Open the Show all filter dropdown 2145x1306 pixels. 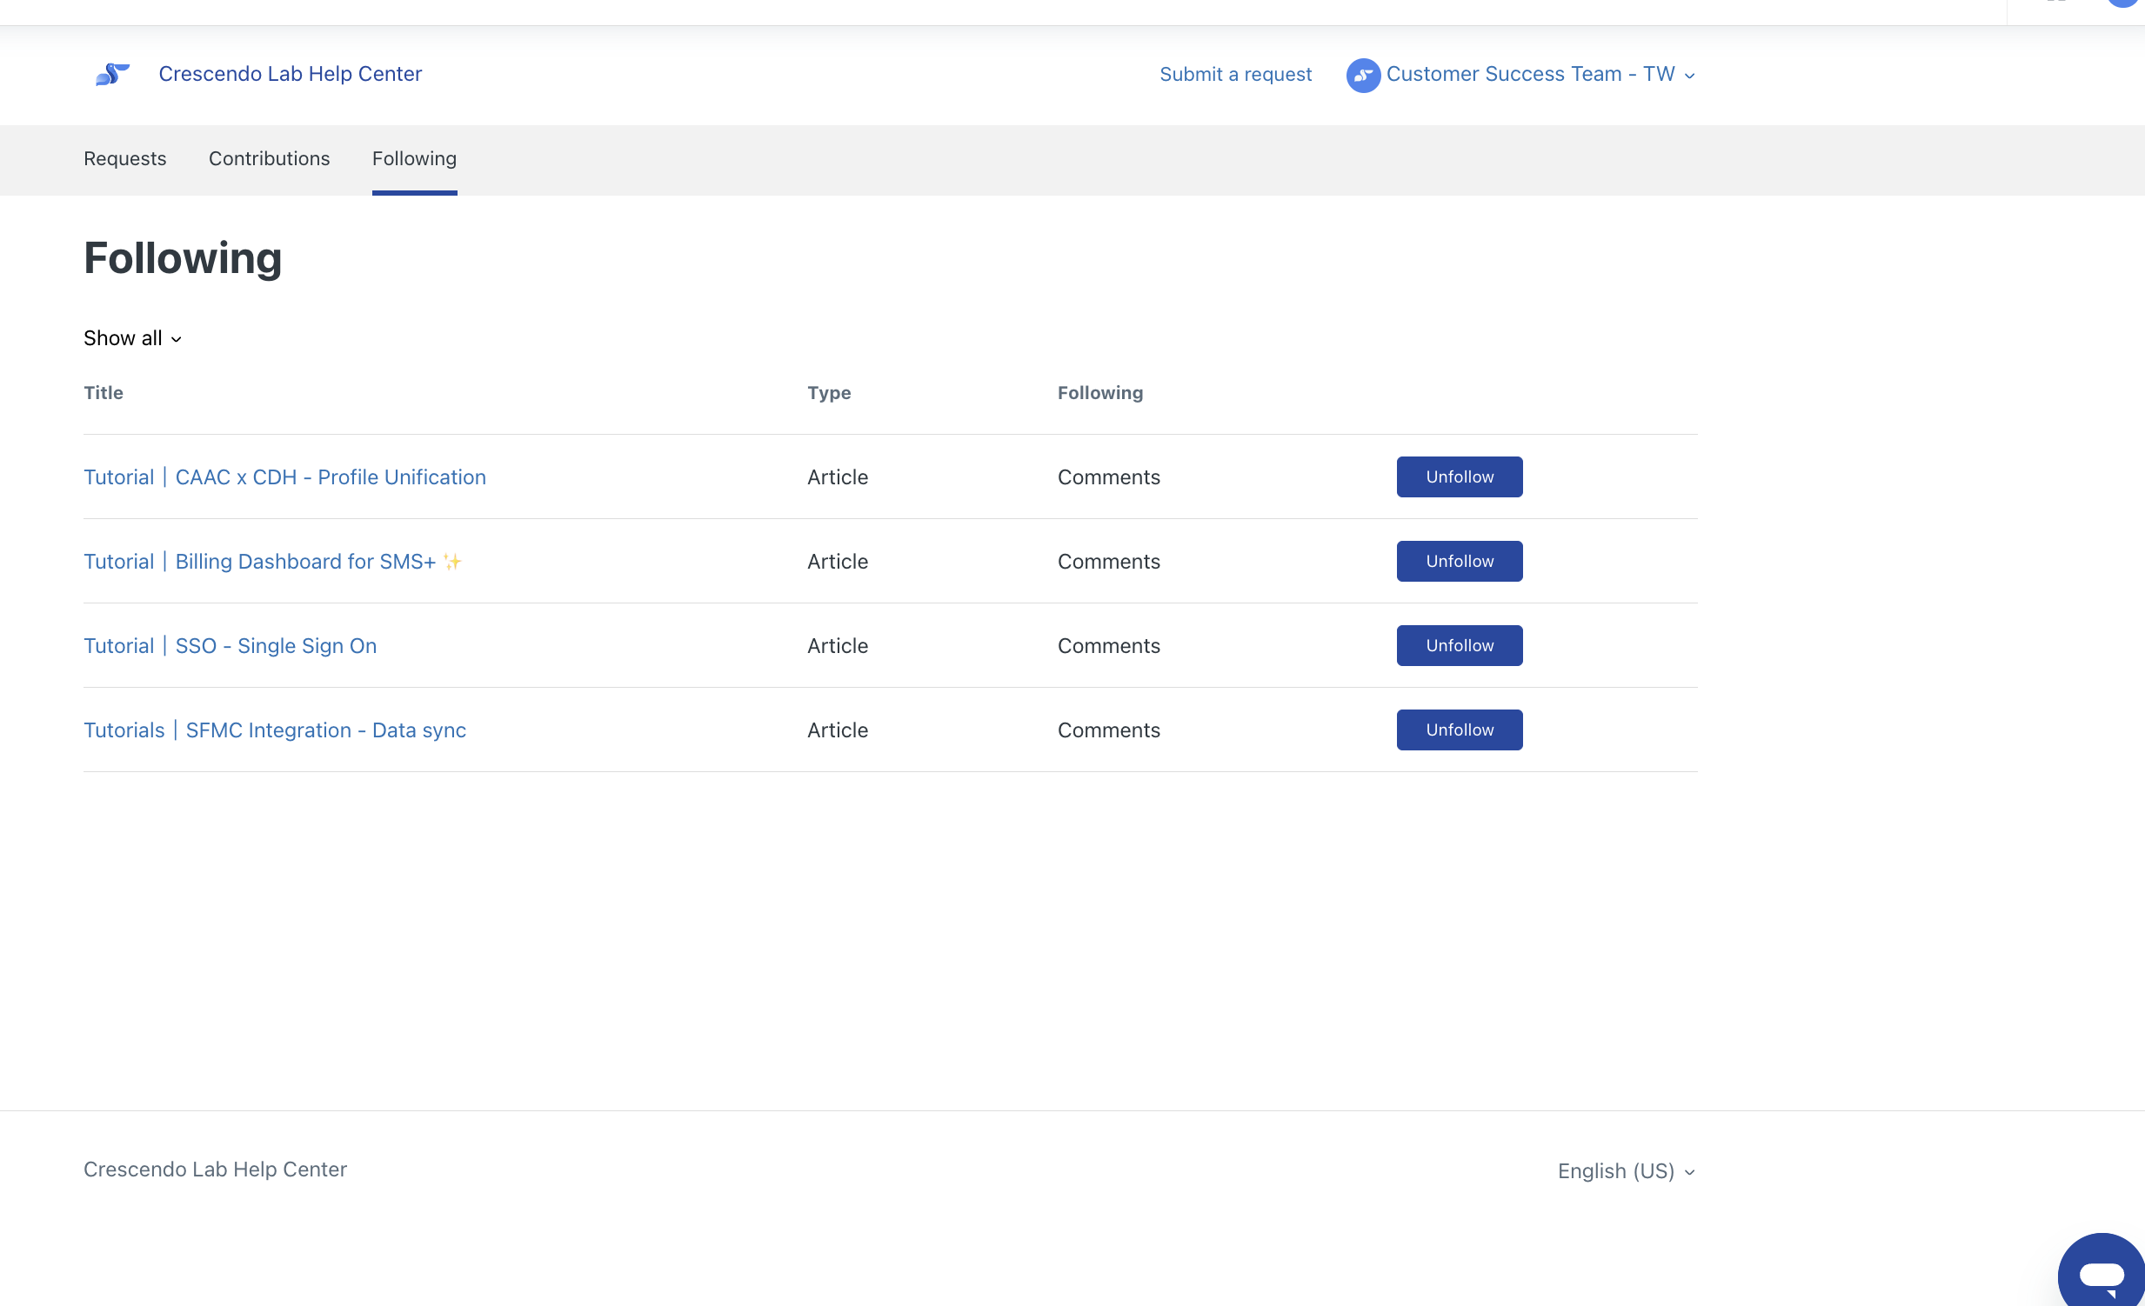(132, 338)
